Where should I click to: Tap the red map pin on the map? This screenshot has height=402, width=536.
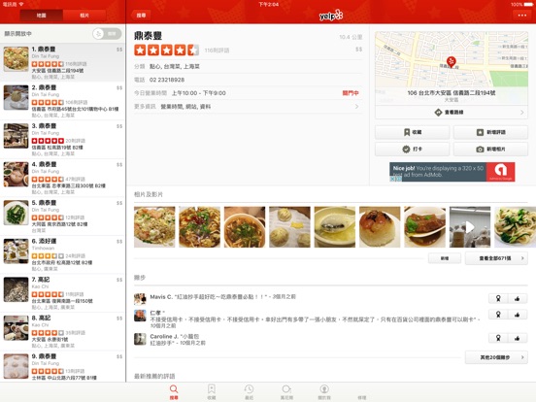[x=452, y=62]
